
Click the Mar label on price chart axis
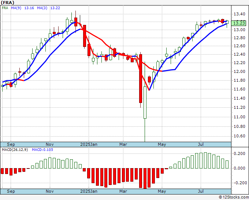(x=123, y=144)
